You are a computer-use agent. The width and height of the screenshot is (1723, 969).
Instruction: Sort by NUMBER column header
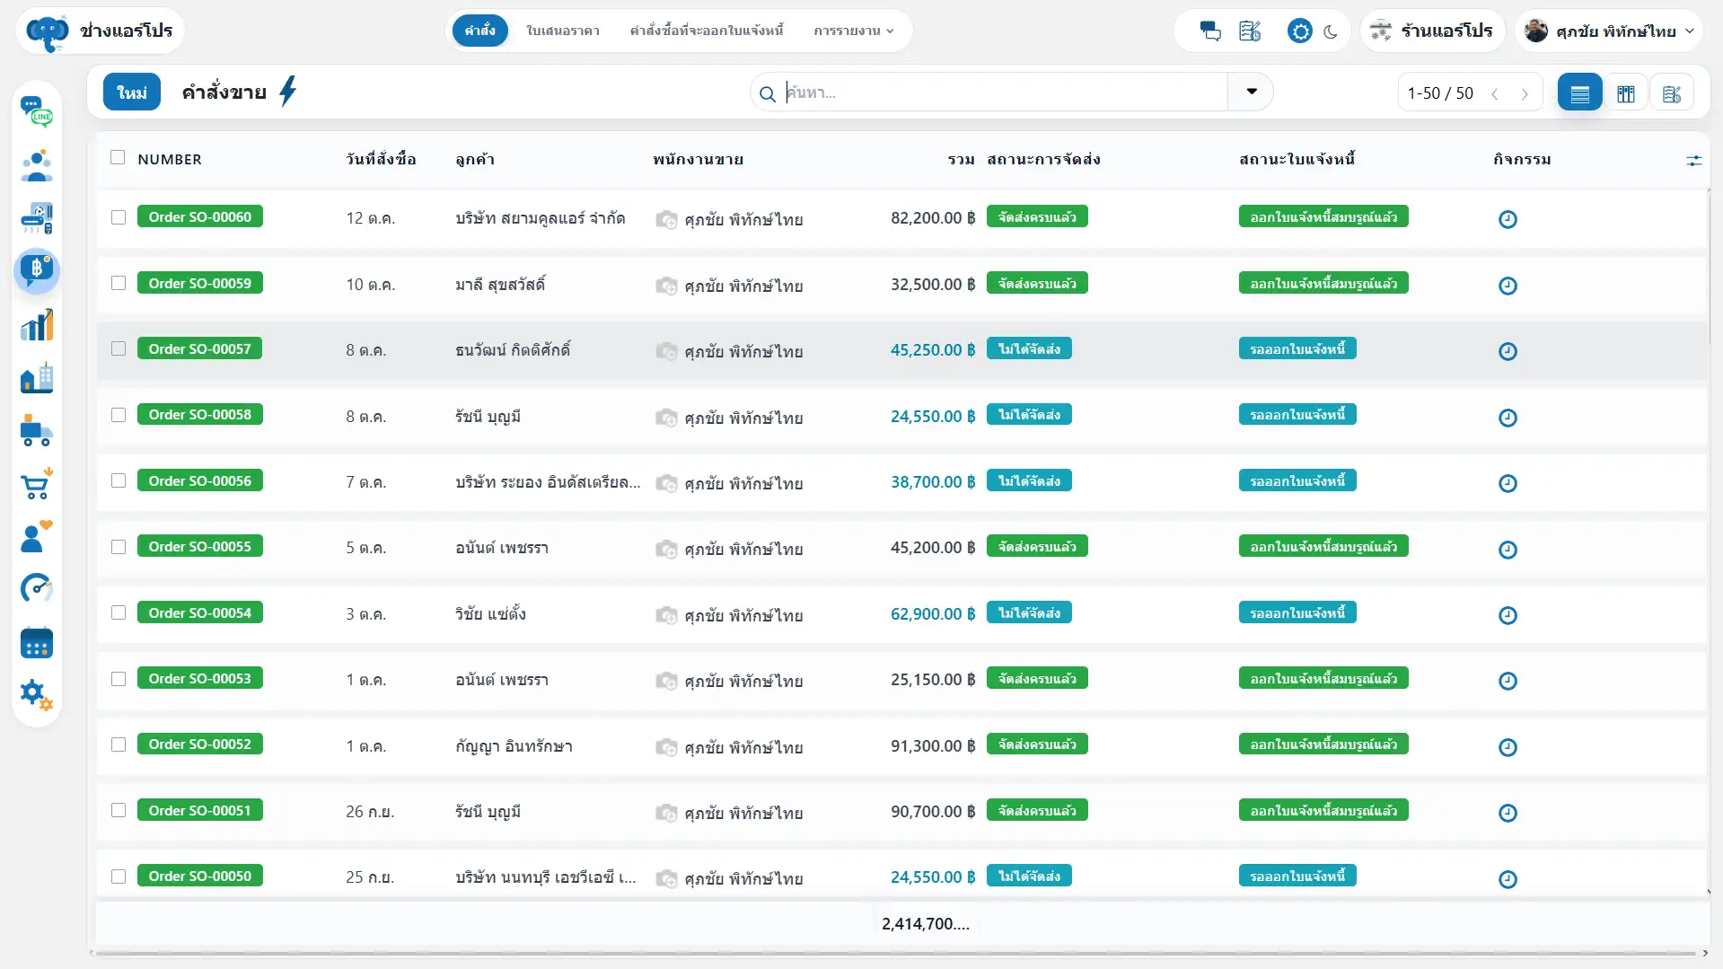[x=170, y=160]
